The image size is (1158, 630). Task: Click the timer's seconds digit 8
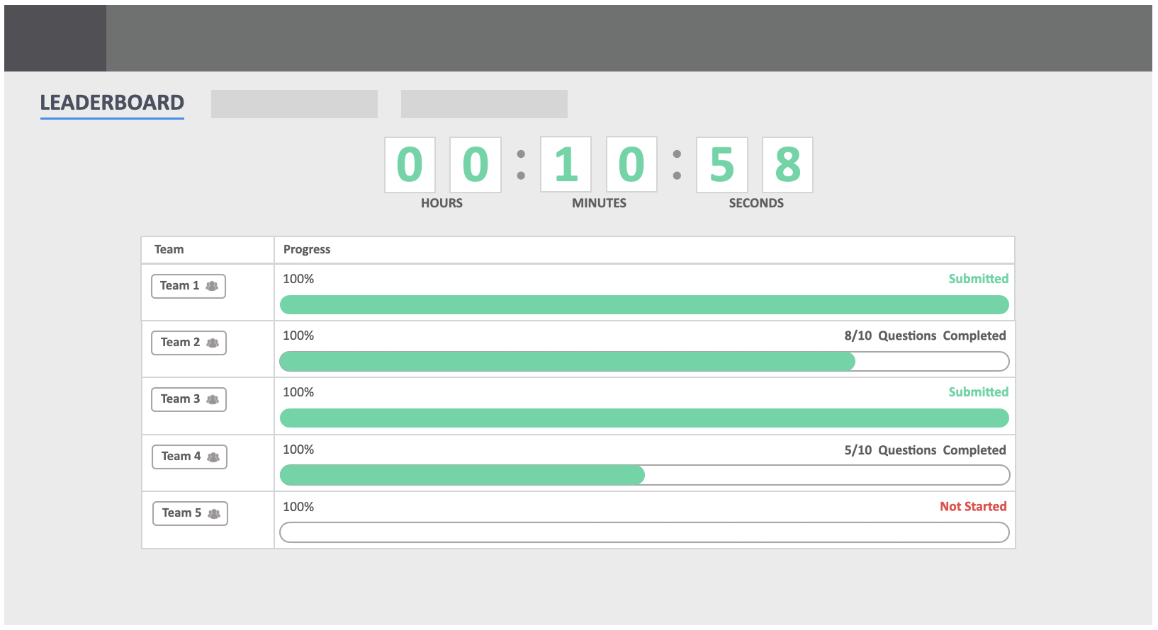pos(787,165)
